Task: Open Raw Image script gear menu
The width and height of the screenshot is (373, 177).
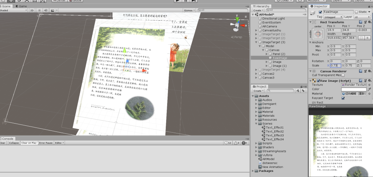Action: click(369, 81)
